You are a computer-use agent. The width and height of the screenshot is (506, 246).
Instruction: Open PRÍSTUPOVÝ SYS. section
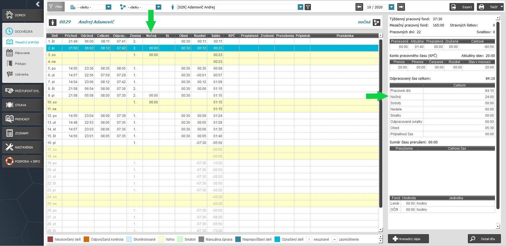click(x=23, y=91)
